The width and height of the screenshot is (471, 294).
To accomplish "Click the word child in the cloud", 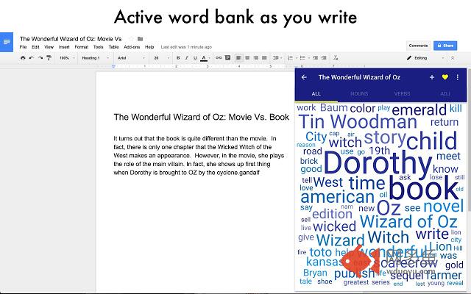I will tap(432, 140).
